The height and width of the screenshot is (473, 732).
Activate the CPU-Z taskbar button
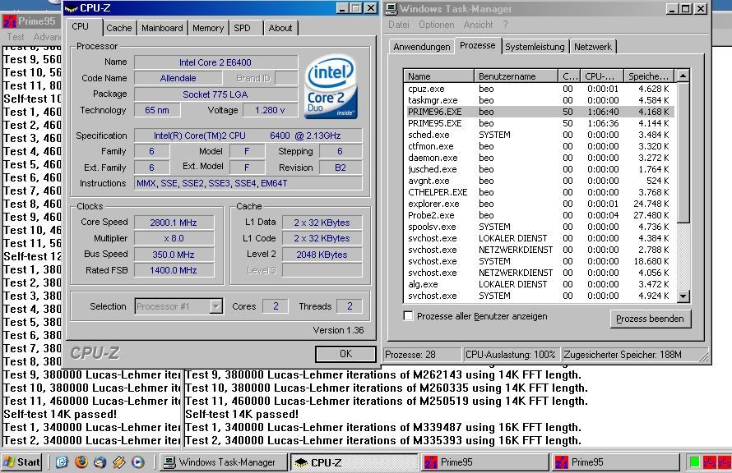click(x=354, y=462)
